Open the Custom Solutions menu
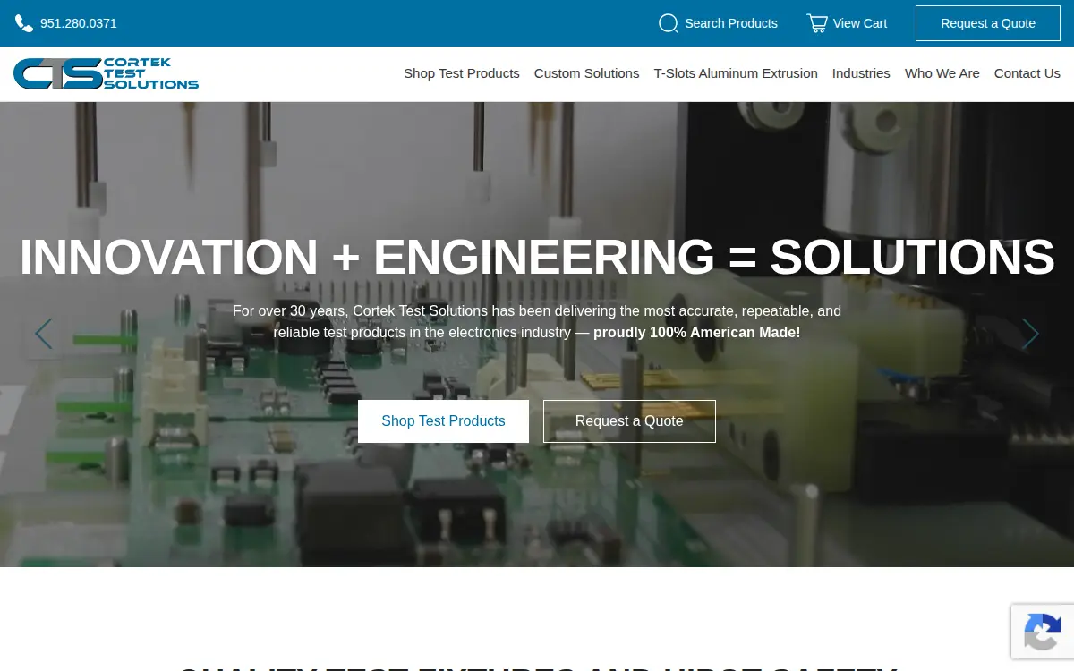This screenshot has height=671, width=1074. pyautogui.click(x=587, y=73)
